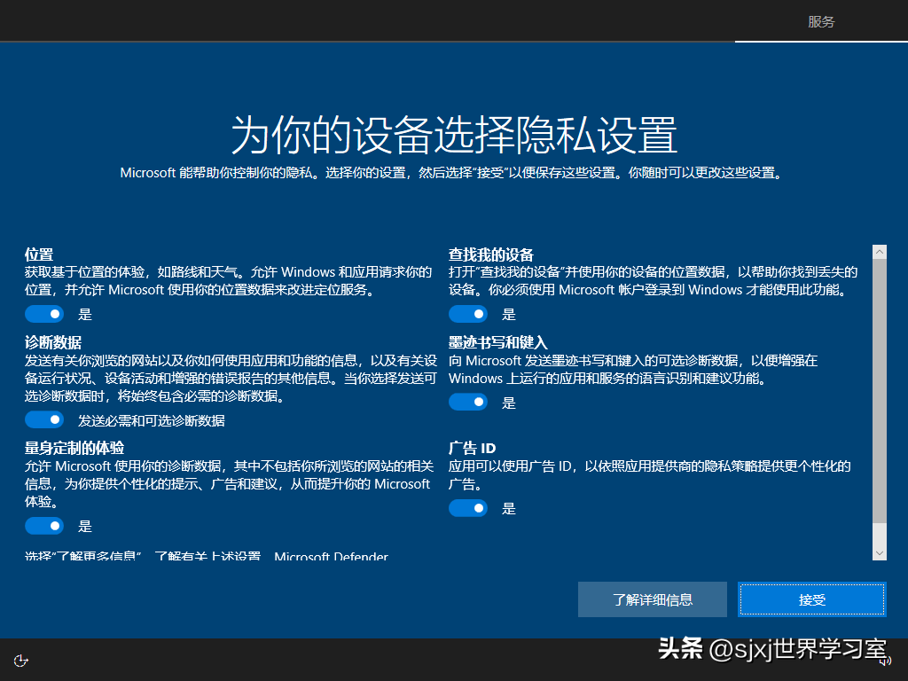Click 发送必需和可选诊断数据 label
Viewport: 908px width, 681px height.
[151, 420]
